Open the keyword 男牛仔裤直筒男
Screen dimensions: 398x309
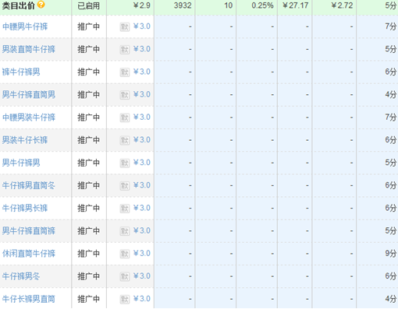point(29,95)
